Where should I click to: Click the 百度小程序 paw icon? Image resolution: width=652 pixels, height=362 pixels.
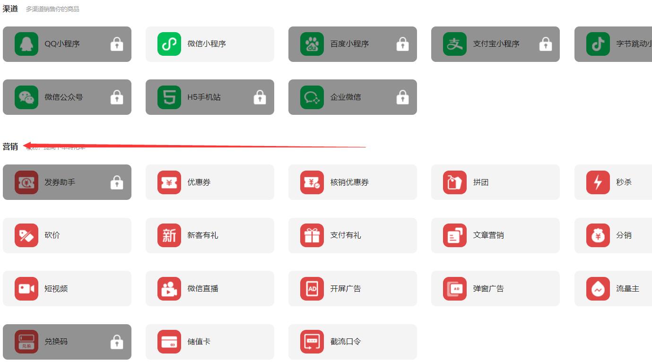(x=312, y=44)
